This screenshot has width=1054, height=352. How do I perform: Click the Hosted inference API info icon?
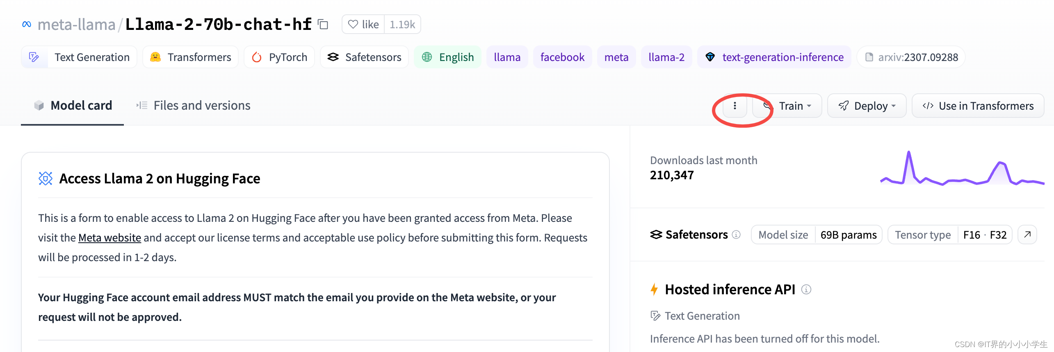click(806, 289)
